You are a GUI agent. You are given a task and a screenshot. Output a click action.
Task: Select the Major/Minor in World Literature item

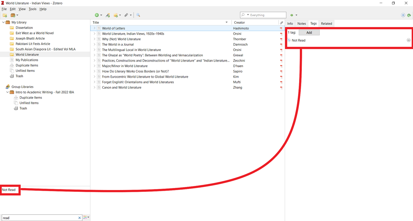click(x=125, y=66)
